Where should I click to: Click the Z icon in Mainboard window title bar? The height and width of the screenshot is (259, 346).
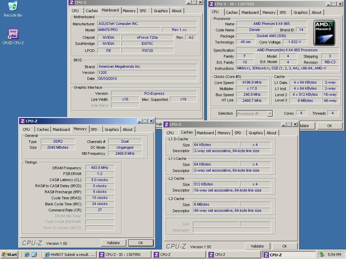(x=71, y=2)
